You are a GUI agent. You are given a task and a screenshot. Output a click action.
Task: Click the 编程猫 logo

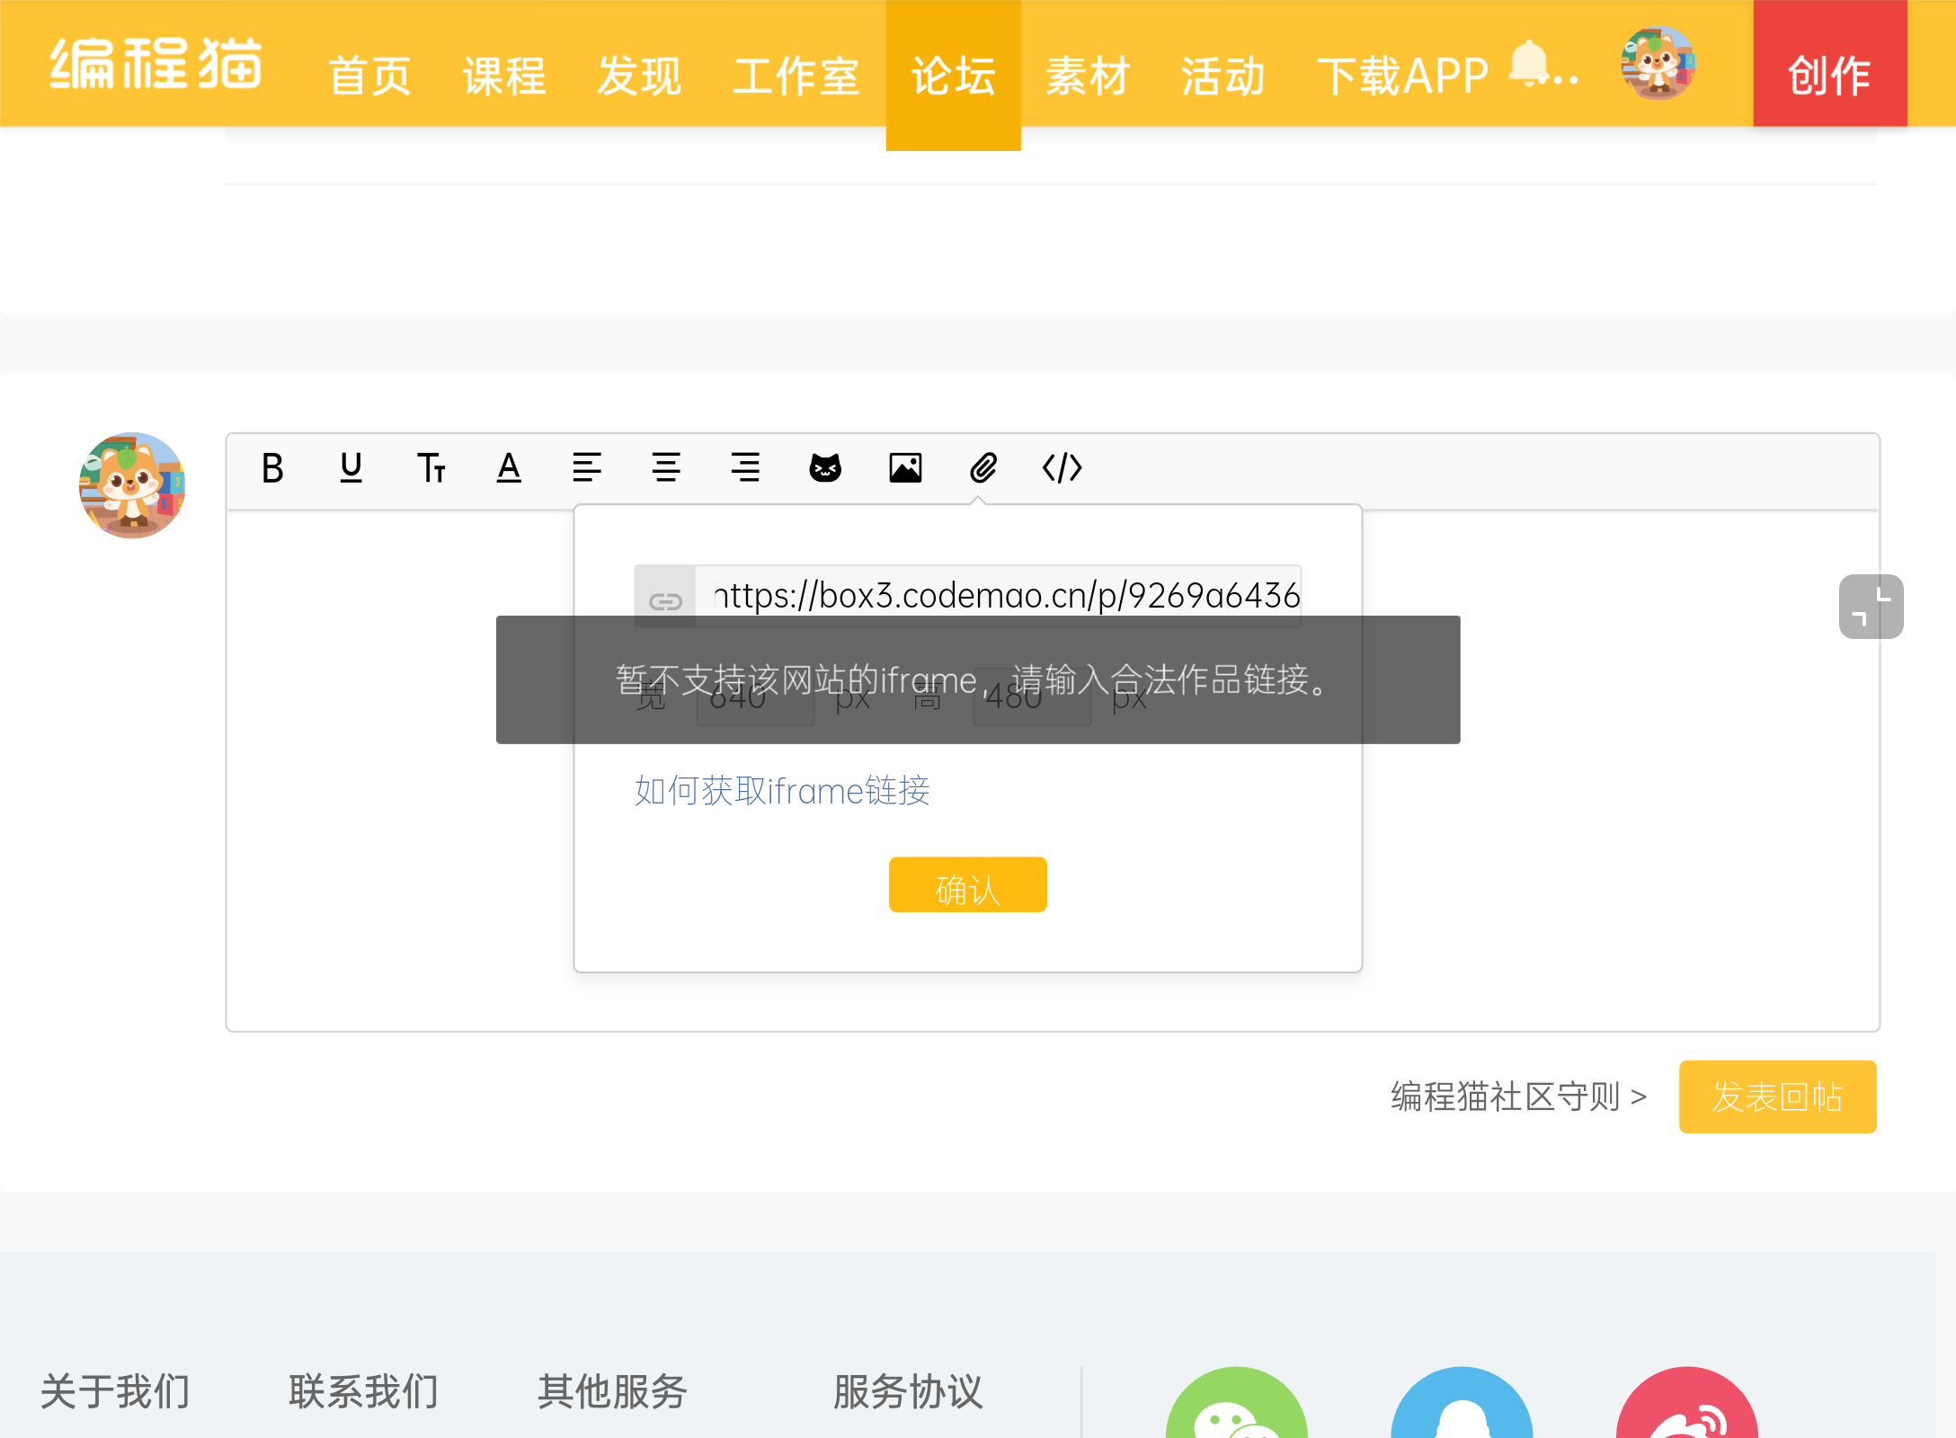pyautogui.click(x=156, y=64)
